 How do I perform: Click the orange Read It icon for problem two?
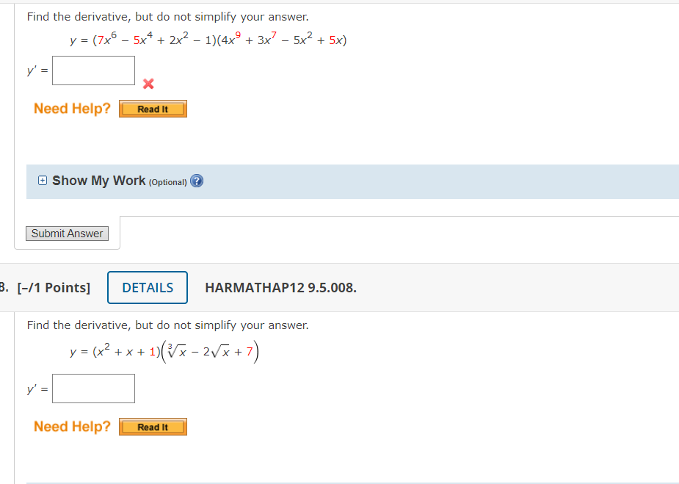pyautogui.click(x=153, y=426)
